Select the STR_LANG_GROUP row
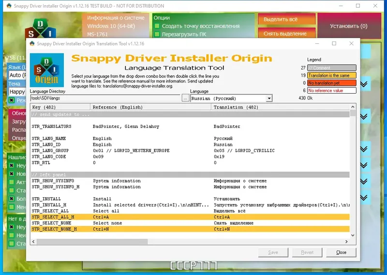The height and width of the screenshot is (275, 387). pos(190,151)
